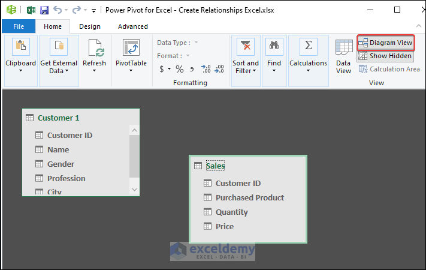Select Profession field in Customer 1

(x=67, y=179)
